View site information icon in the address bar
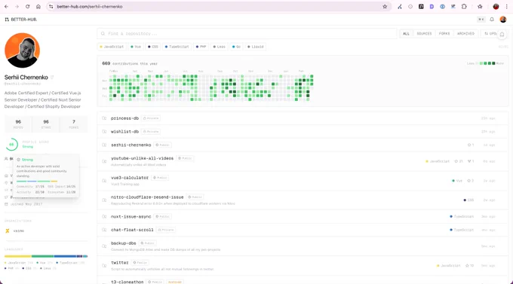This screenshot has width=513, height=284. click(x=51, y=7)
